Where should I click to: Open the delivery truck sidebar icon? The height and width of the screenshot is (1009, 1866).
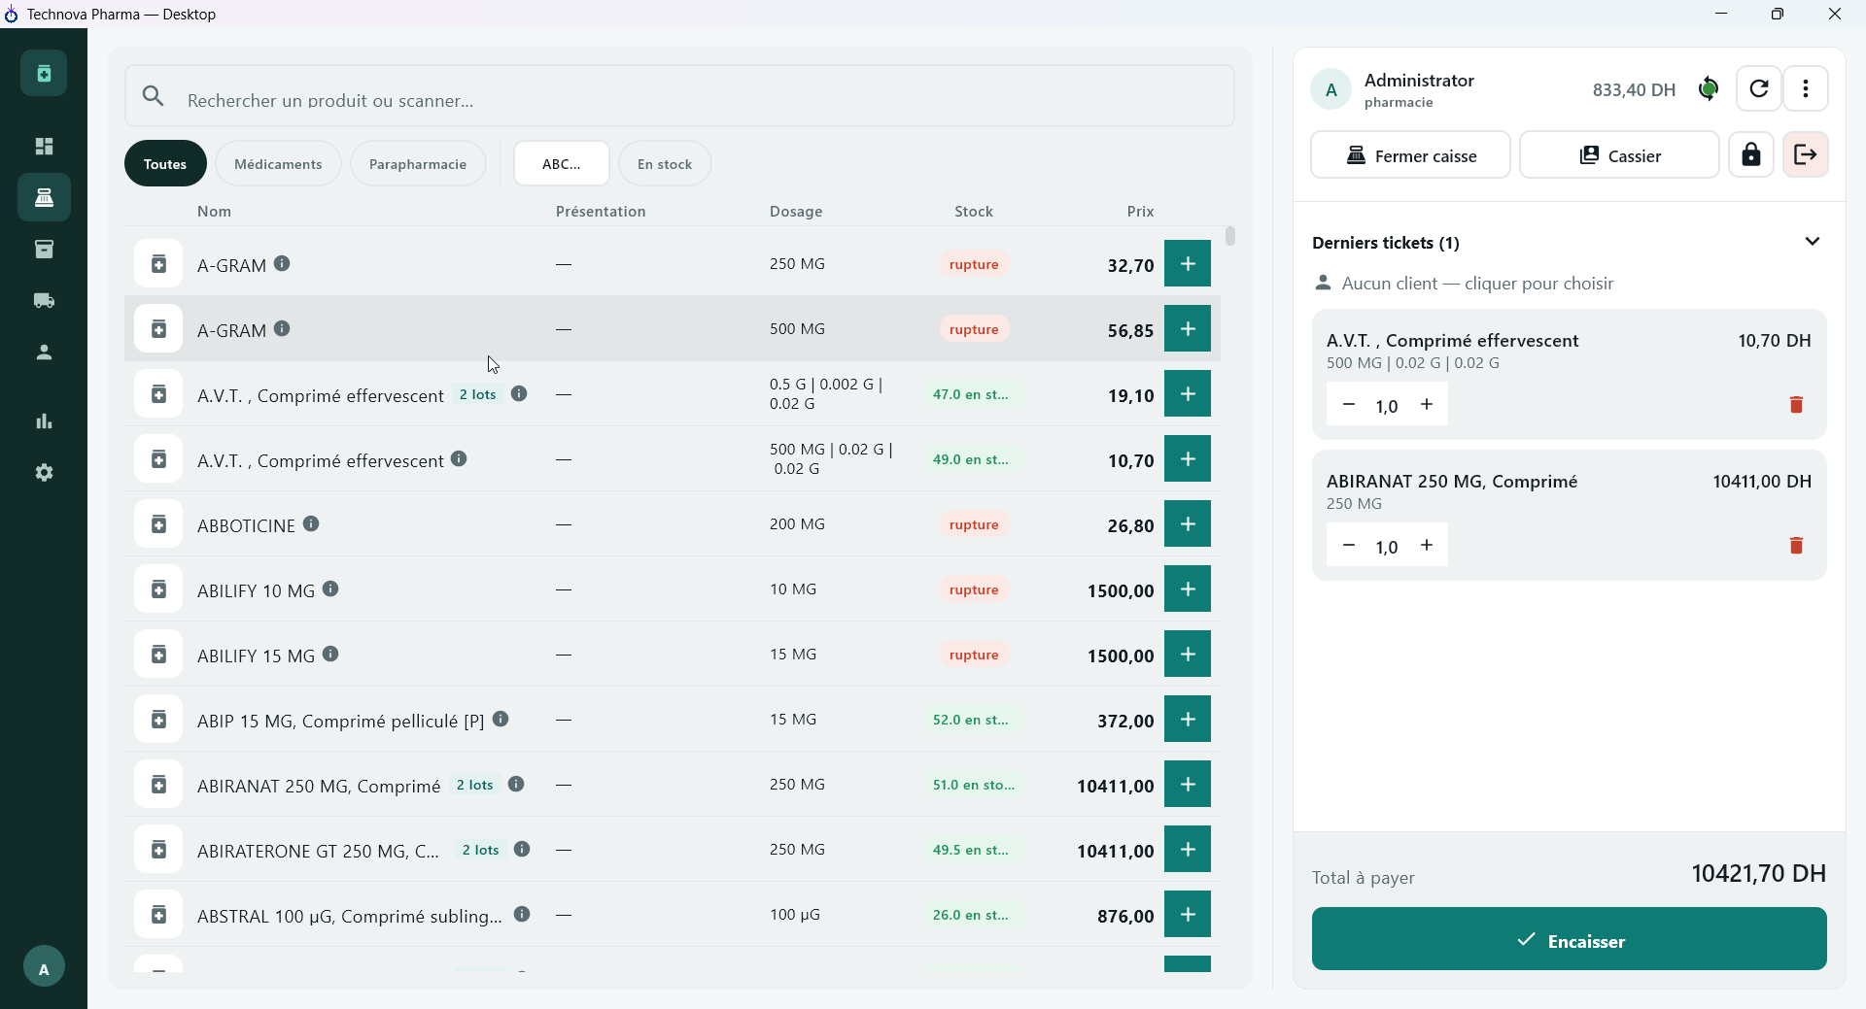tap(44, 301)
